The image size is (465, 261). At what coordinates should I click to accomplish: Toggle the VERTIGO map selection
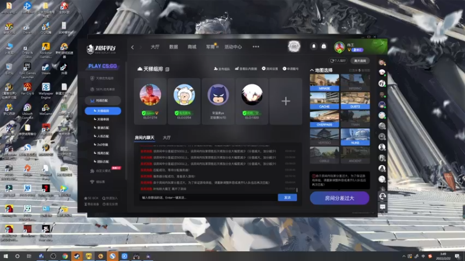(324, 137)
